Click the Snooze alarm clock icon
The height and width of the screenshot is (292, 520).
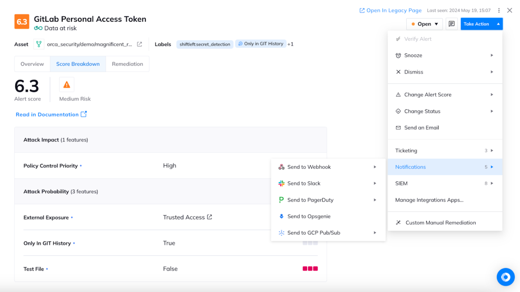tap(398, 55)
